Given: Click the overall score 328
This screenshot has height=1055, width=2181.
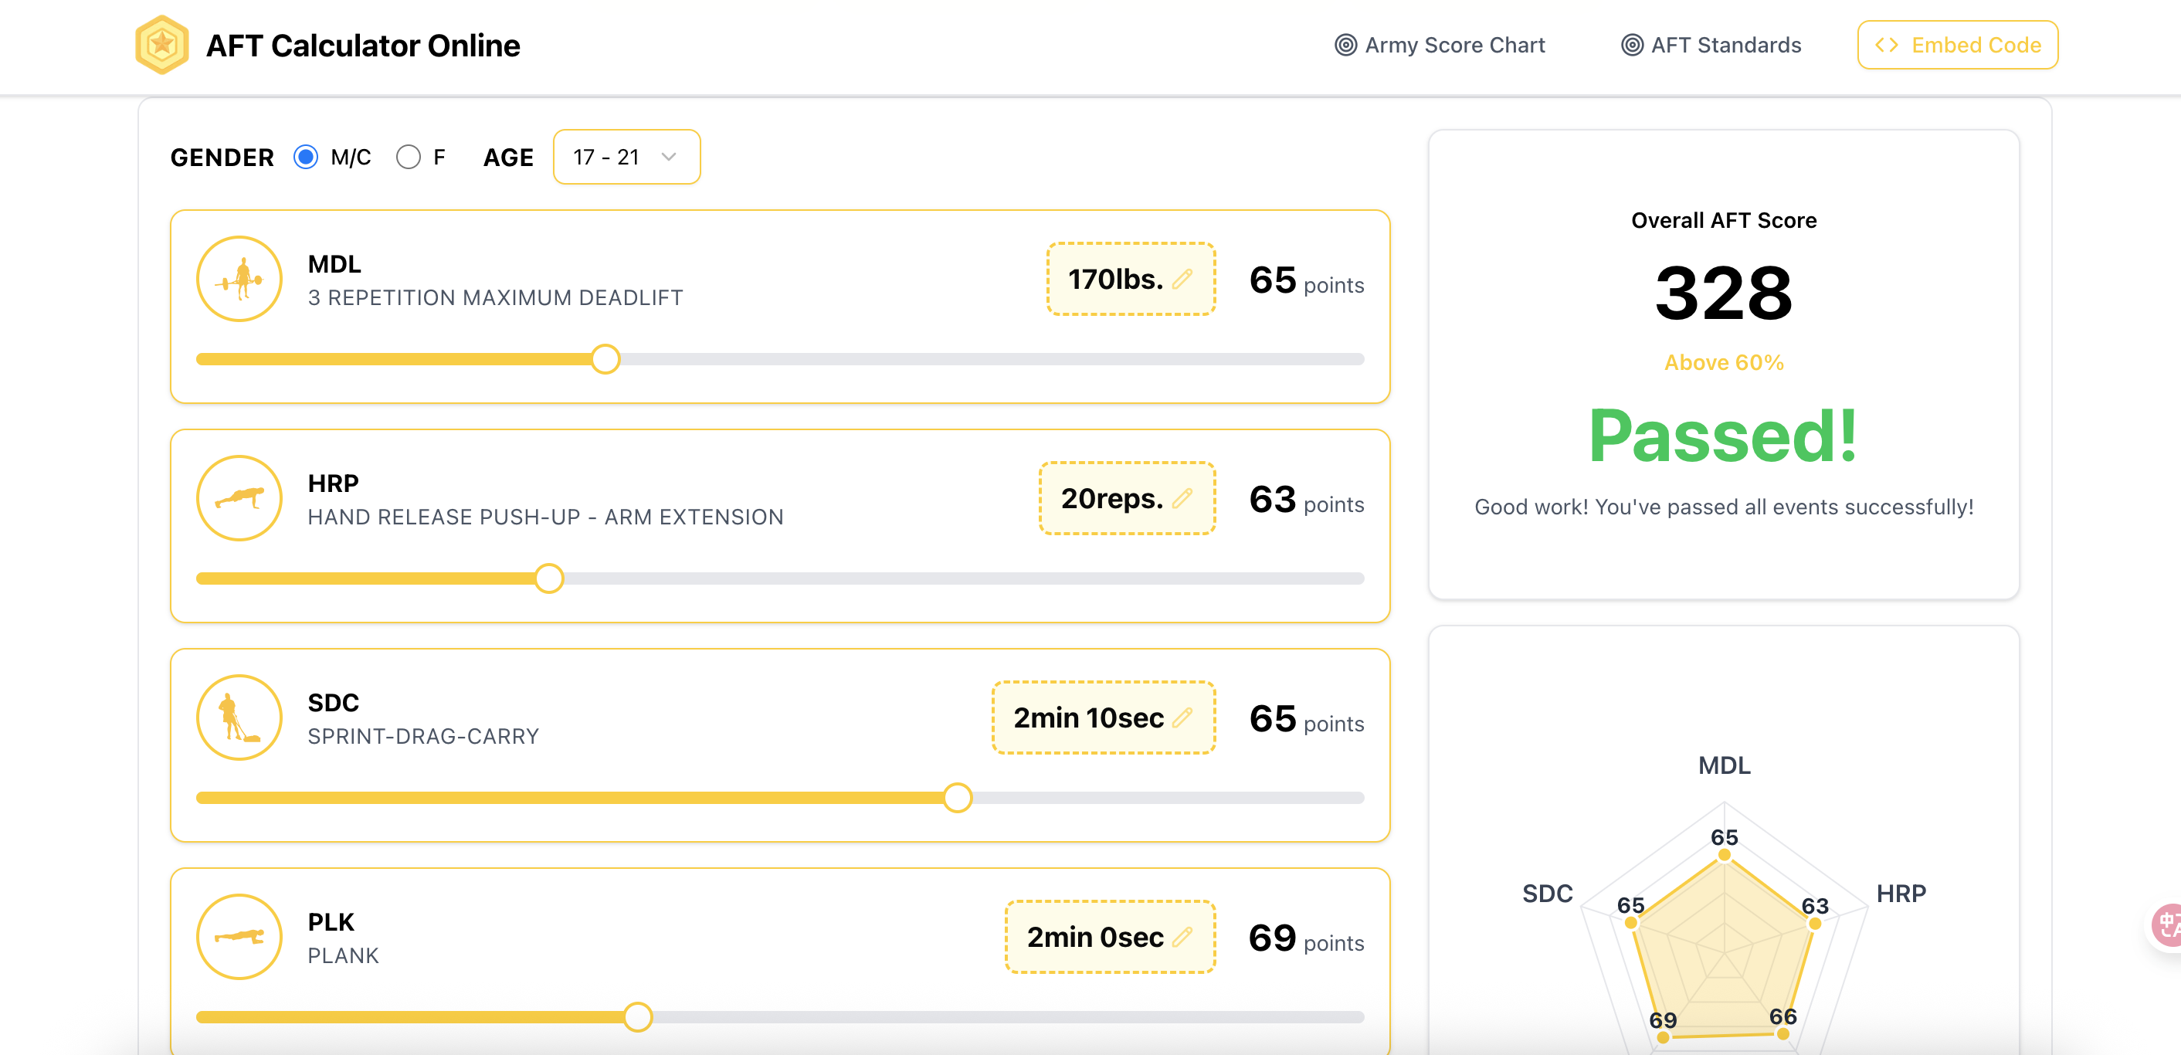Looking at the screenshot, I should click(x=1724, y=293).
